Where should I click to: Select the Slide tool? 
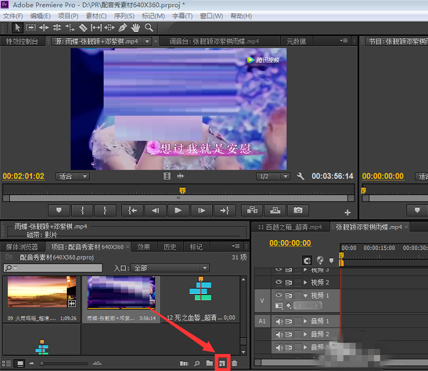[x=110, y=28]
